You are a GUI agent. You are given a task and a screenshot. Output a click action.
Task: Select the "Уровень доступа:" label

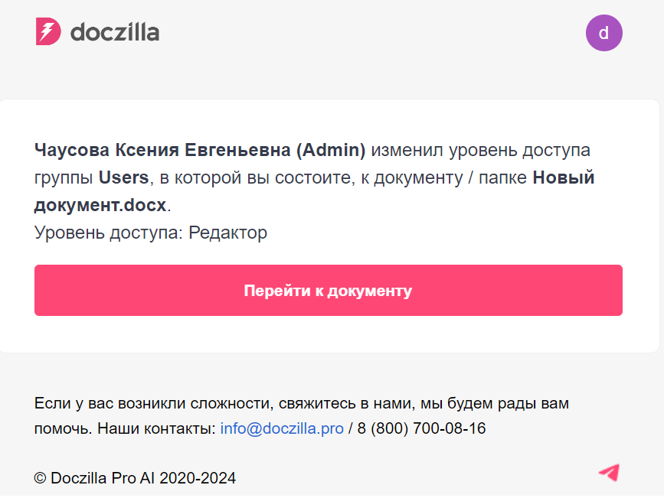pos(109,233)
